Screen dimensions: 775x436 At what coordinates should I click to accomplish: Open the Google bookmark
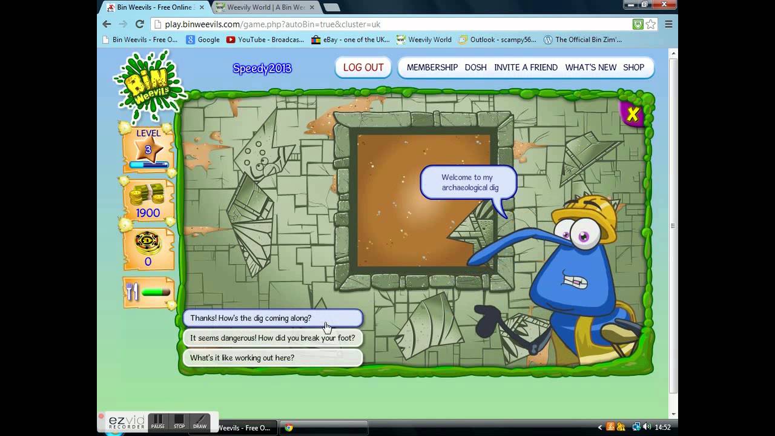click(x=203, y=40)
